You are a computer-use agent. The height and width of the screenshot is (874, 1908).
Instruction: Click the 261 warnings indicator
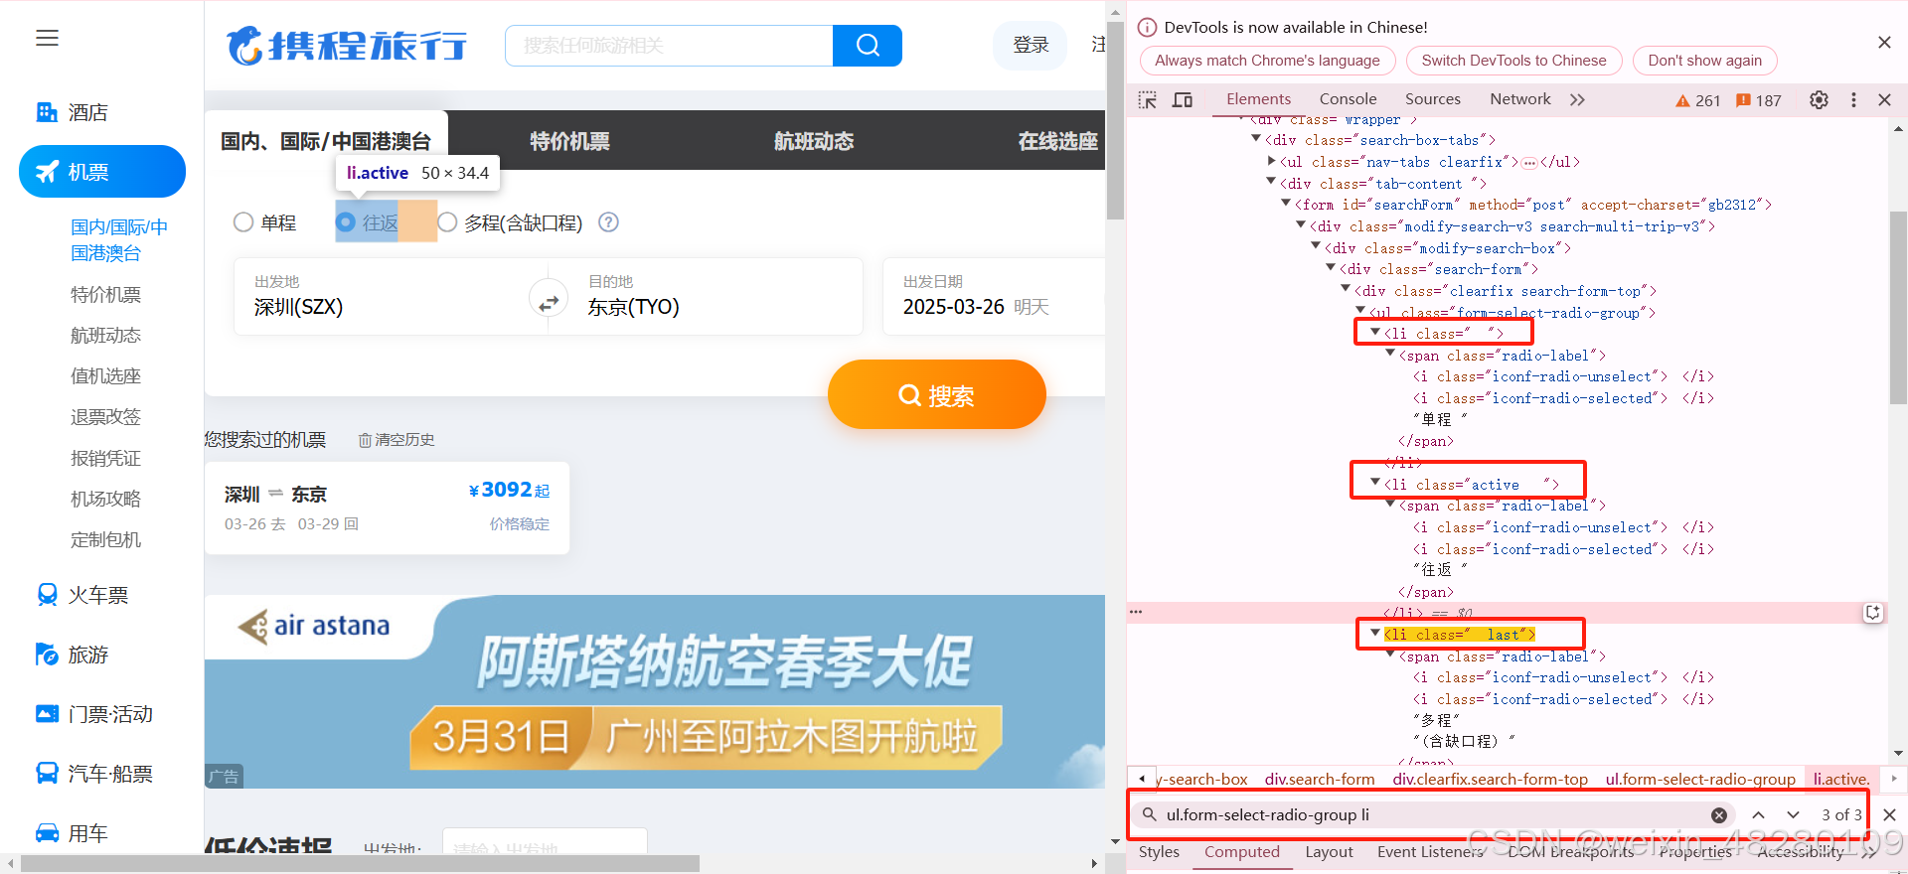tap(1698, 100)
